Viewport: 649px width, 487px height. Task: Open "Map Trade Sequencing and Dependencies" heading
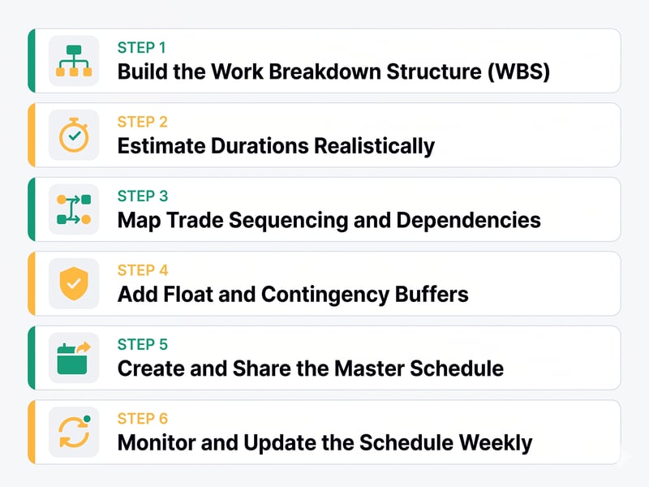[329, 220]
